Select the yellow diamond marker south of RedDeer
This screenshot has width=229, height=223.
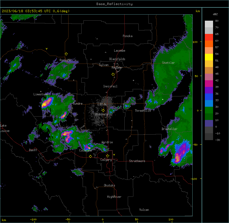(x=113, y=74)
